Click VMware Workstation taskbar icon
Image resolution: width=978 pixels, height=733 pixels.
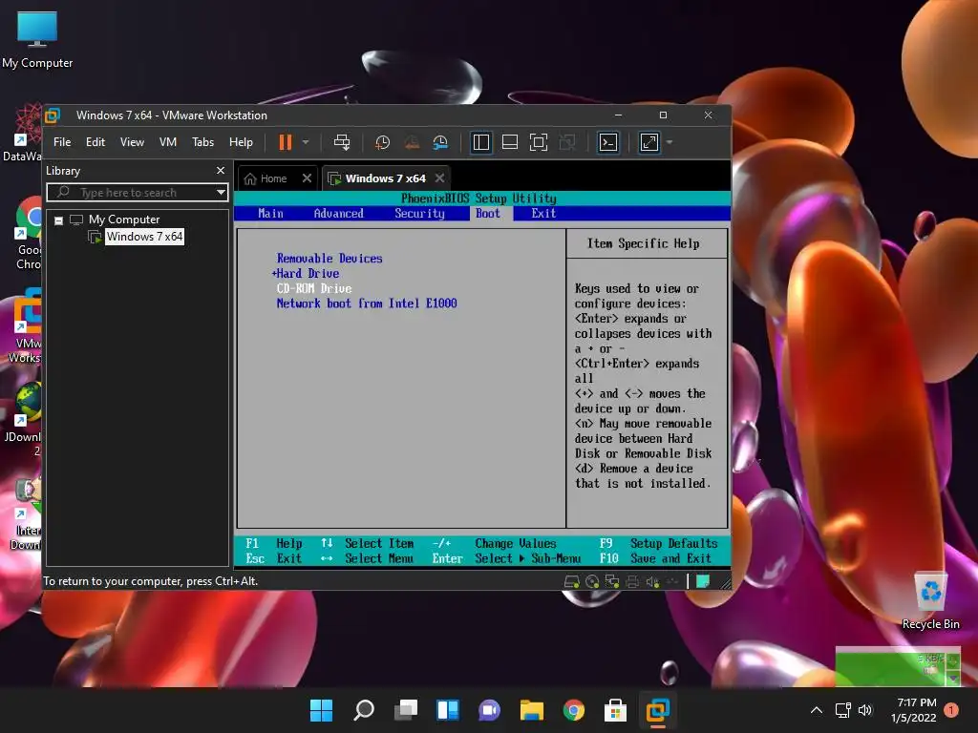point(658,710)
